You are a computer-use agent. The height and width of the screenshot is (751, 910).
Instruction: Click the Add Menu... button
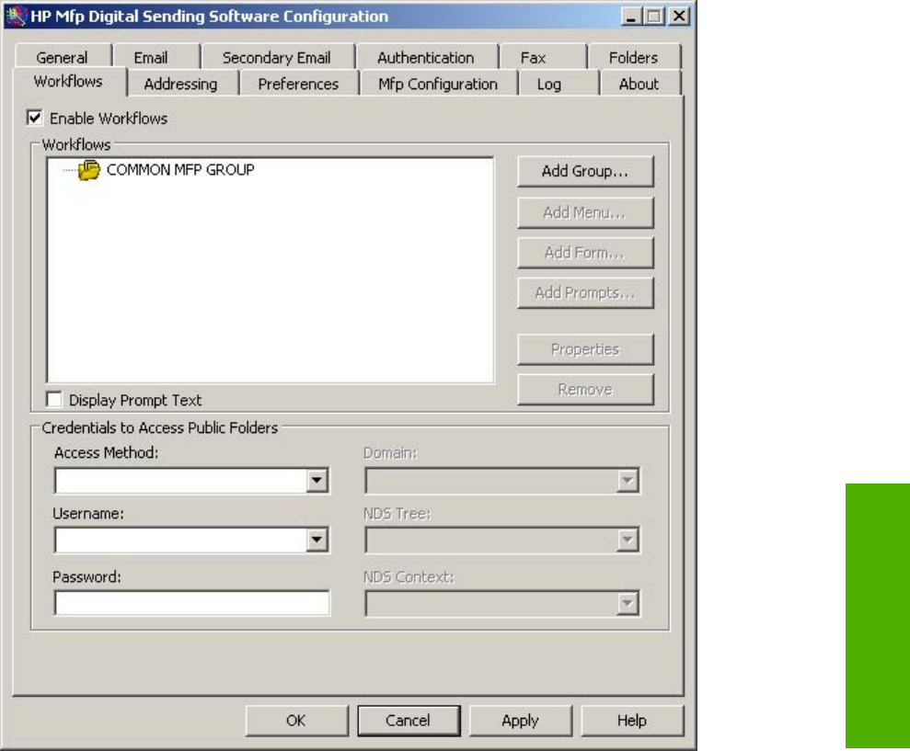pos(585,212)
